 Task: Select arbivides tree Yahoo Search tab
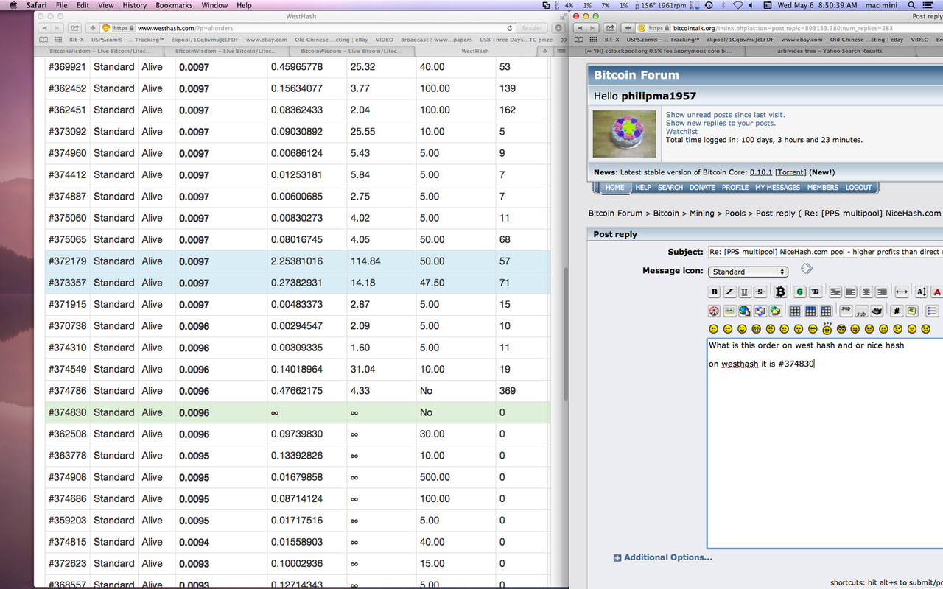pyautogui.click(x=830, y=52)
